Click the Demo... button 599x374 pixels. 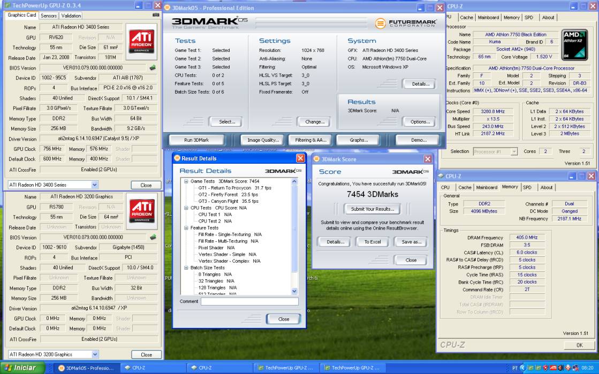419,140
